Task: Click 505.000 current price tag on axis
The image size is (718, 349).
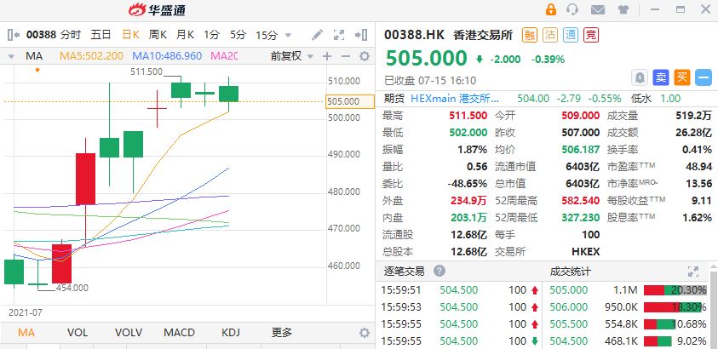Action: (349, 101)
